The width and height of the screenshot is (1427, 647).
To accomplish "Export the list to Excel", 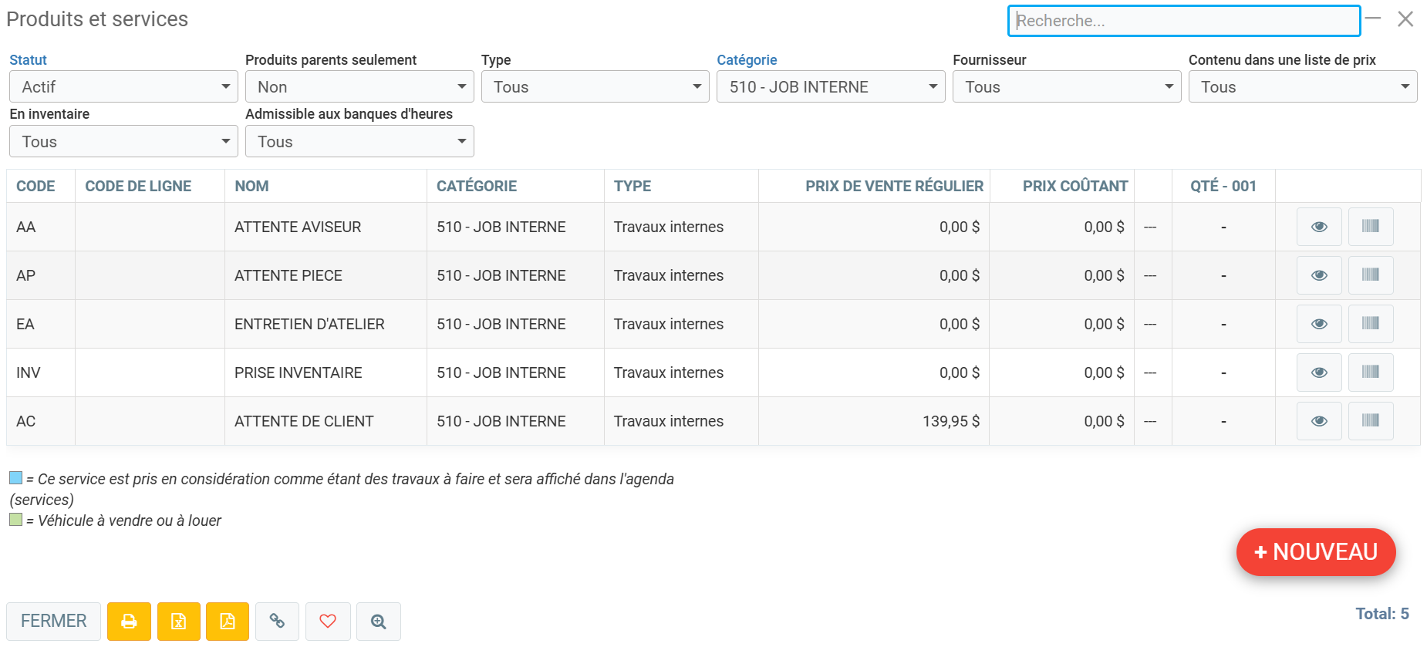I will click(178, 622).
